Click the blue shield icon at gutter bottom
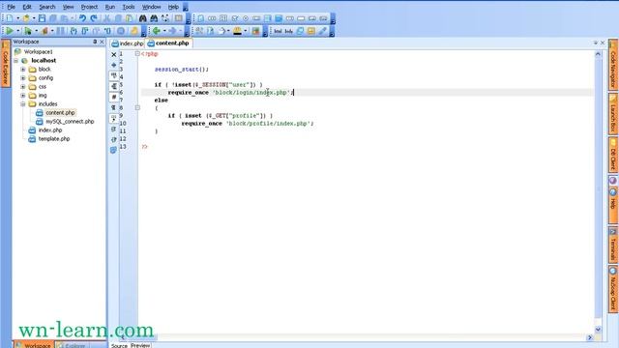 click(114, 150)
